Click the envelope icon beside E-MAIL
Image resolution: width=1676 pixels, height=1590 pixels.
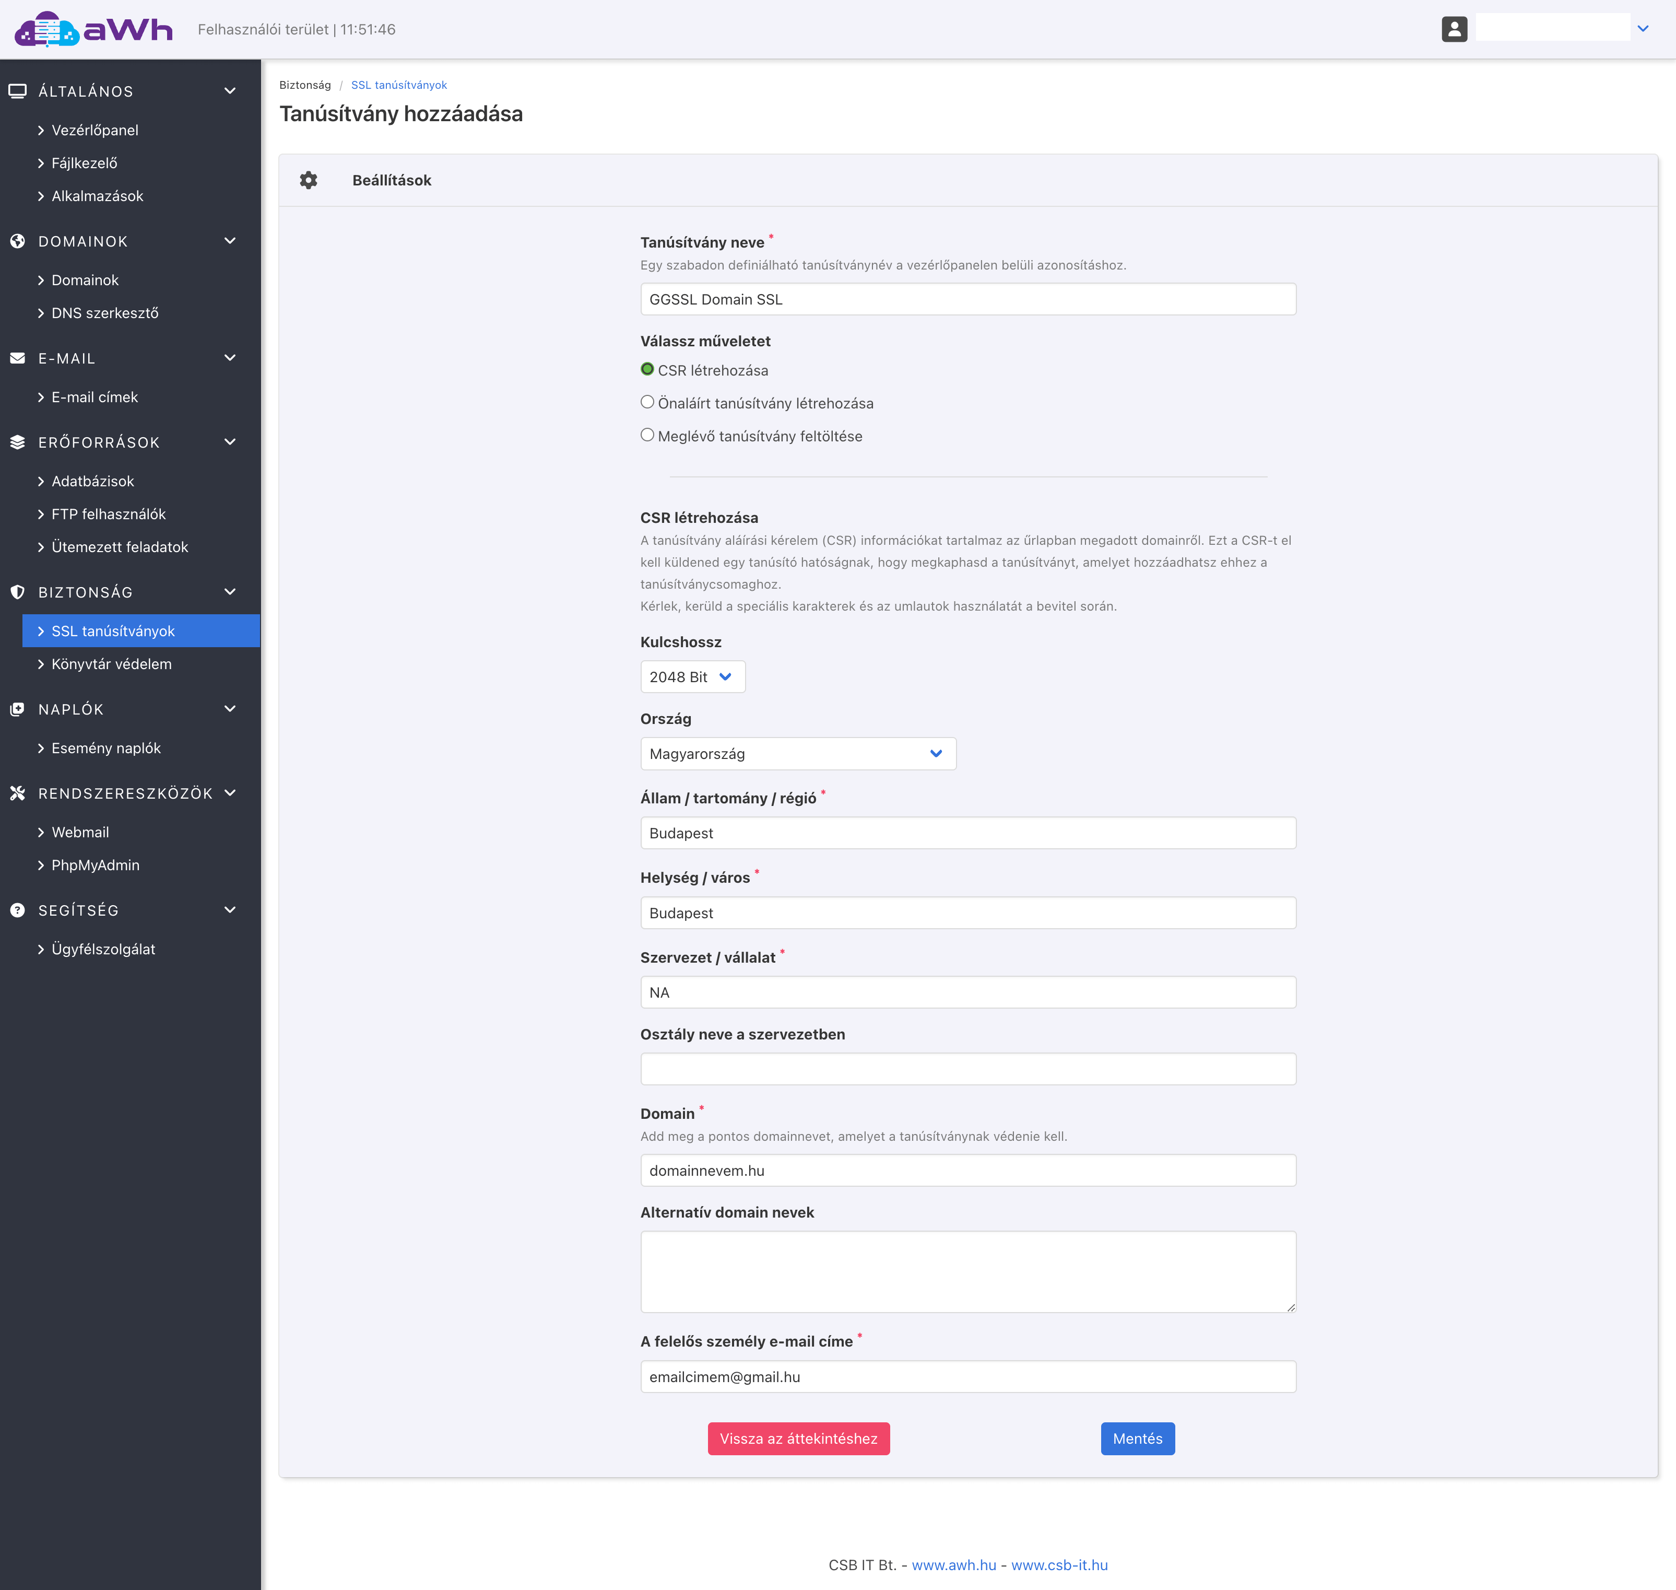pos(17,358)
